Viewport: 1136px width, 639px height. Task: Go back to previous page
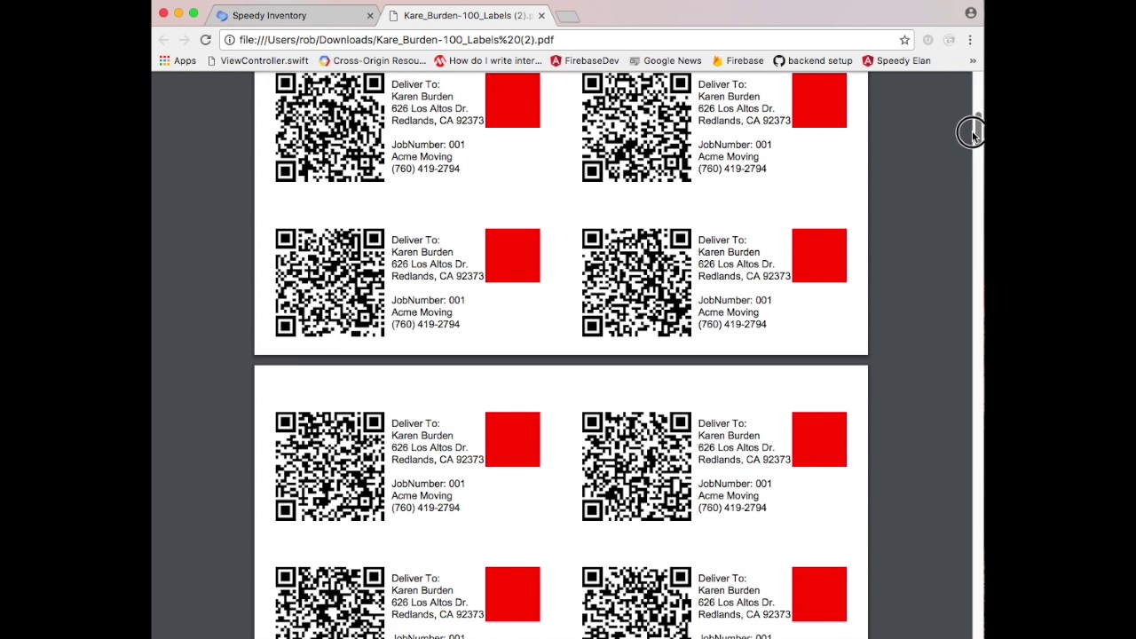click(x=164, y=40)
